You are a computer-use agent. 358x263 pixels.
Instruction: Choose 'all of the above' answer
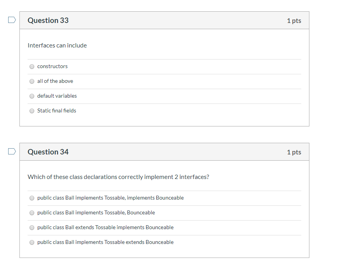coord(32,81)
